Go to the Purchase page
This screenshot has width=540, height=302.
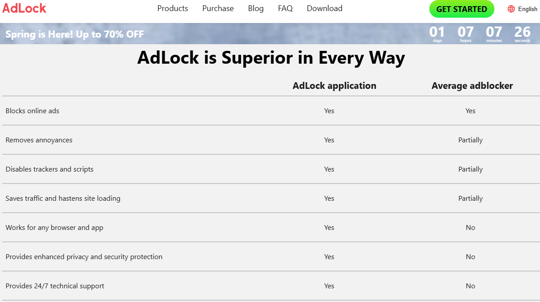coord(218,8)
